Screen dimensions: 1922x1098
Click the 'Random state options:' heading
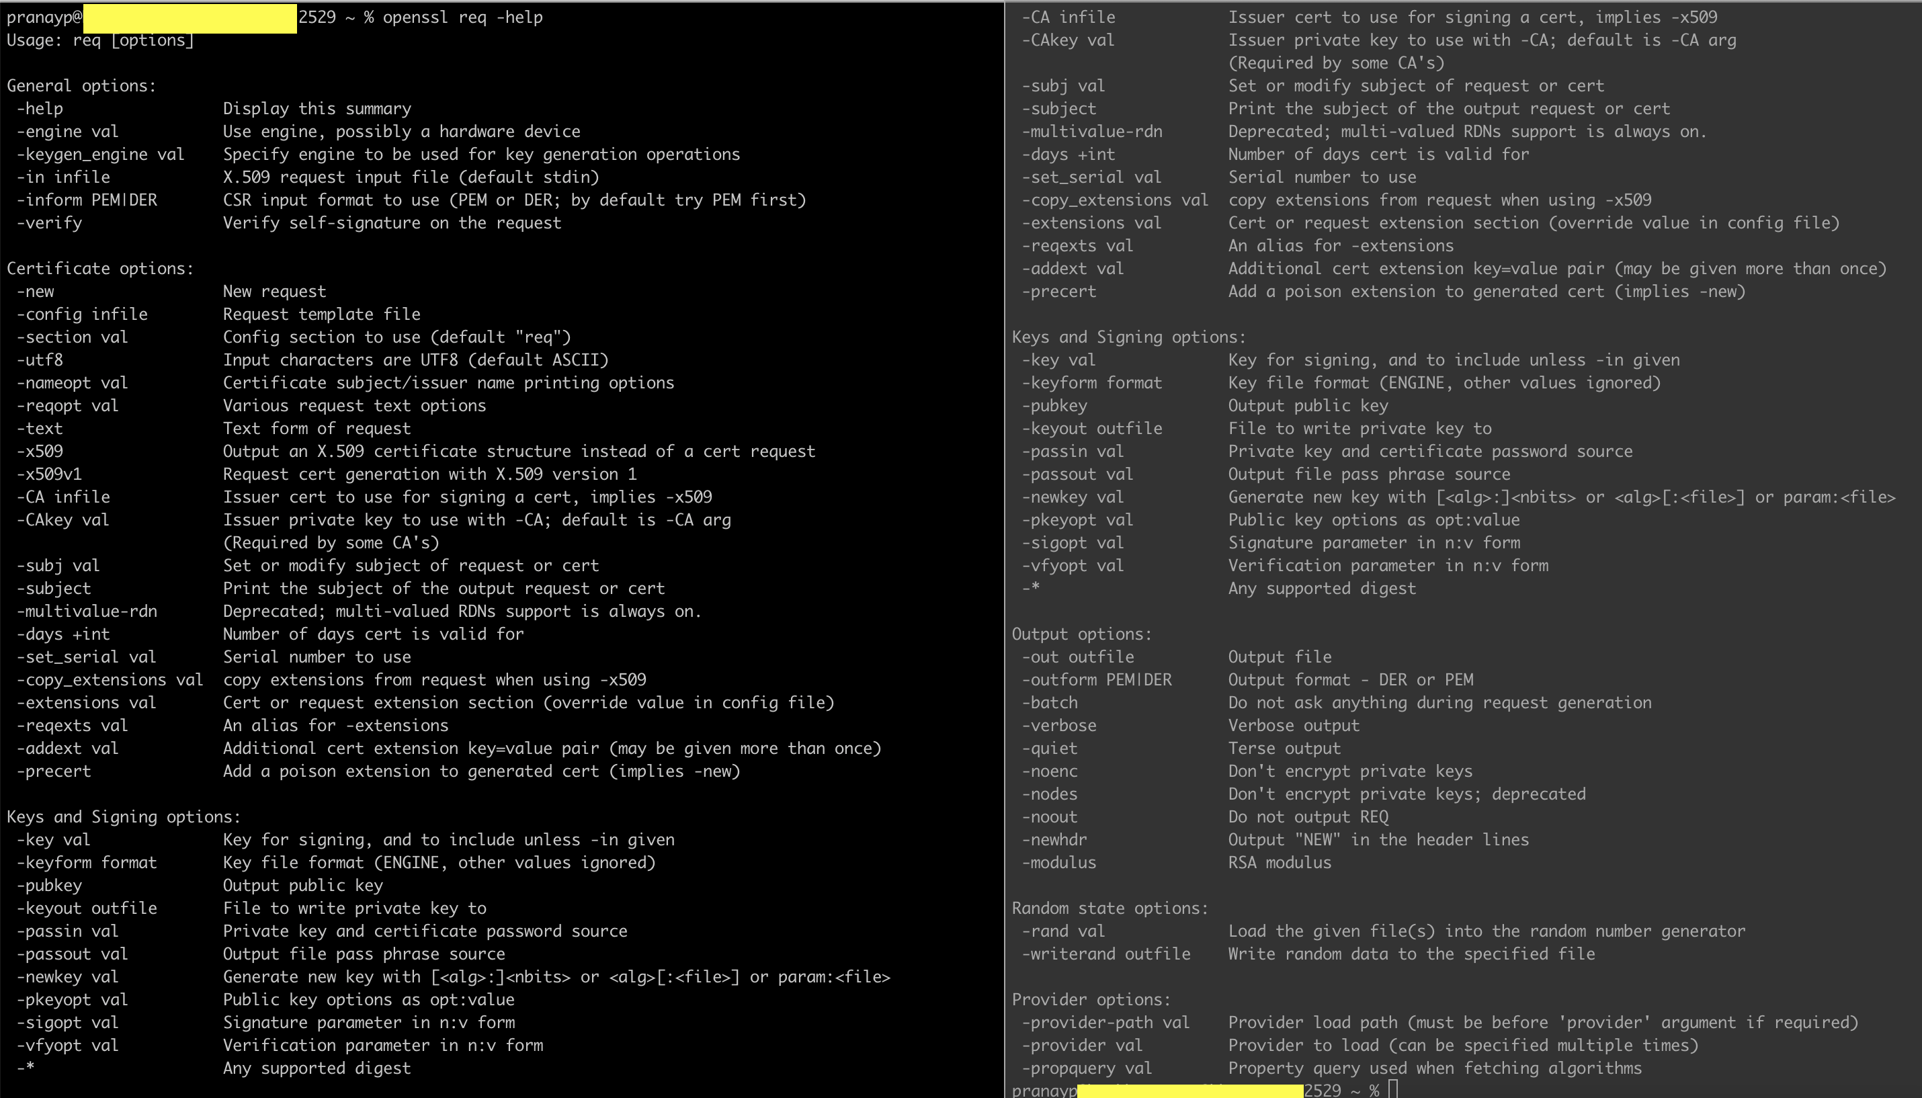point(1109,908)
